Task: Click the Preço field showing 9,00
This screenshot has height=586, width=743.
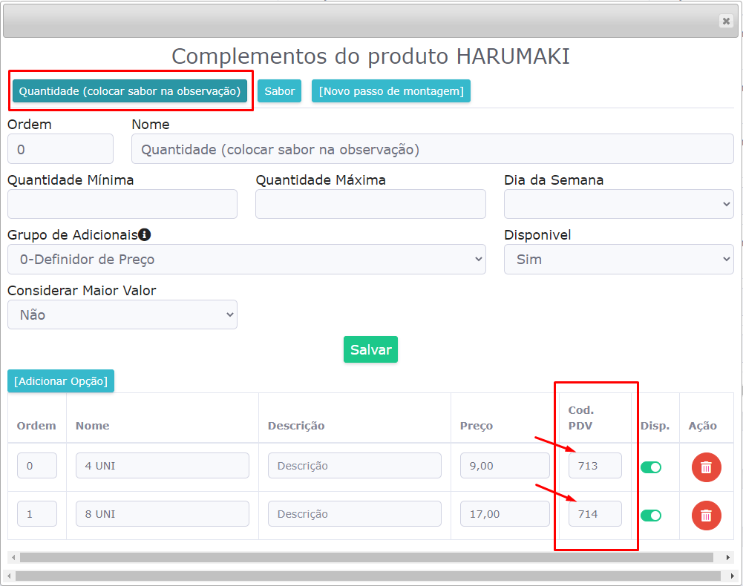Action: [505, 465]
